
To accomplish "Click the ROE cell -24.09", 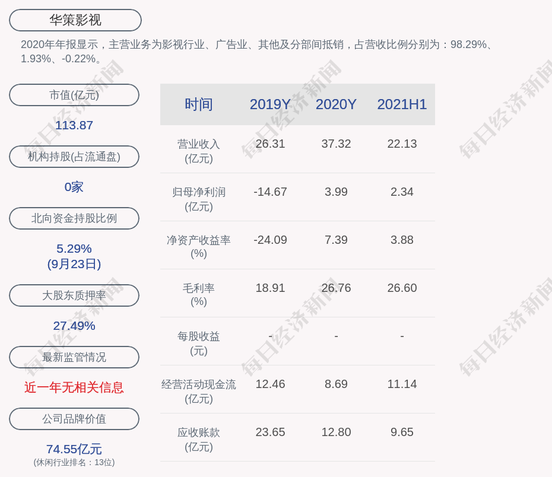I will point(271,240).
